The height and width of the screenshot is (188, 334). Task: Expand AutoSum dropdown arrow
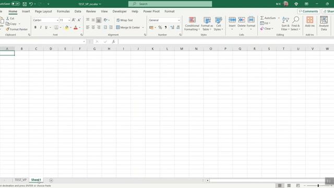point(279,18)
